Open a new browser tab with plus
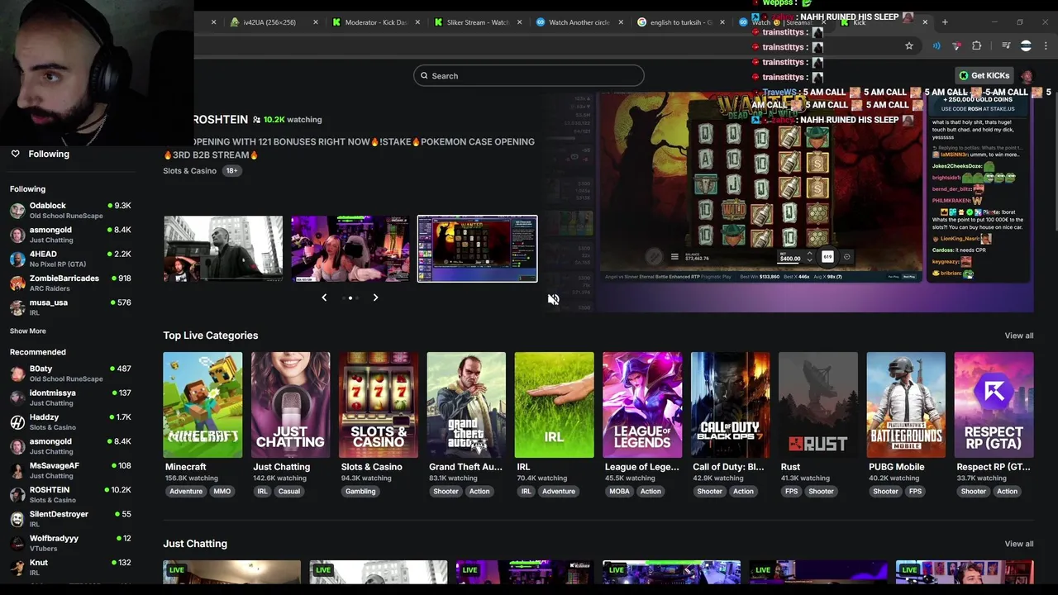Viewport: 1058px width, 595px height. [945, 22]
